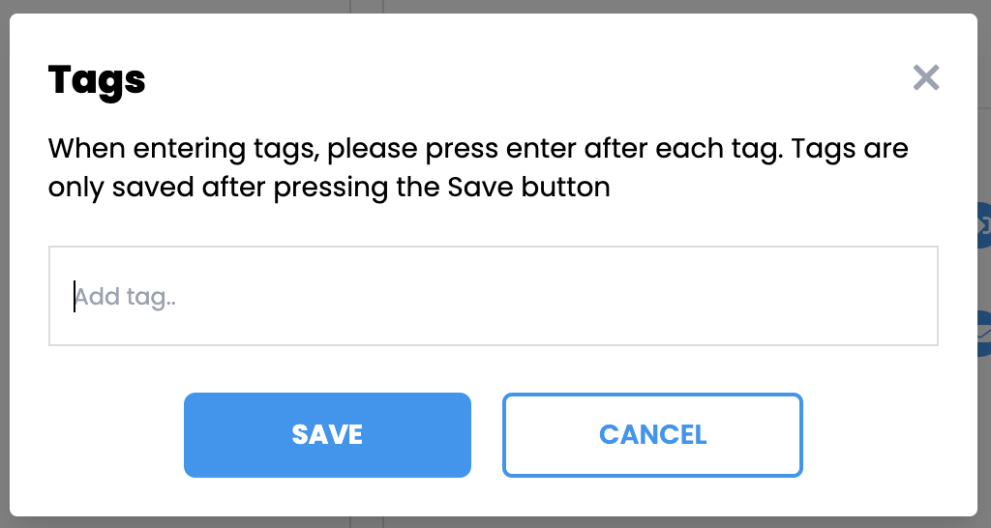Click the lower blue circular icon behind the dialog
The height and width of the screenshot is (528, 991).
coord(983,334)
